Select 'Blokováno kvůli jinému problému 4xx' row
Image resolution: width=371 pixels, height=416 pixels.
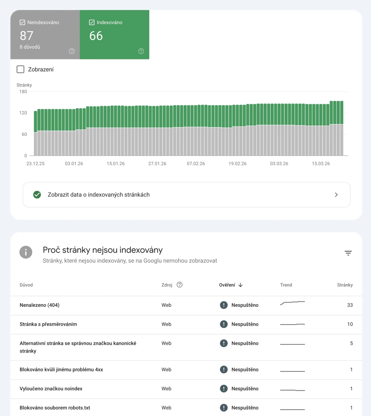61,369
